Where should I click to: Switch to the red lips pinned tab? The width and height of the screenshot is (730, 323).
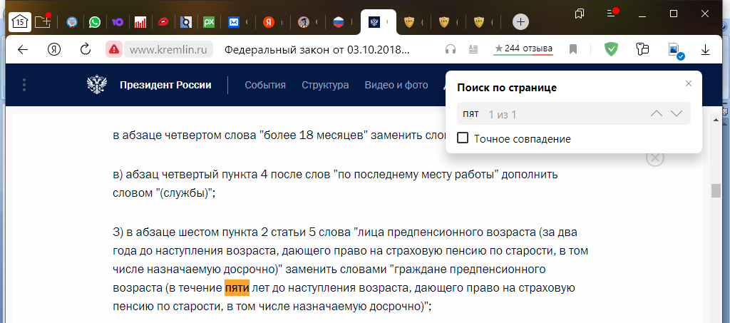[x=163, y=22]
